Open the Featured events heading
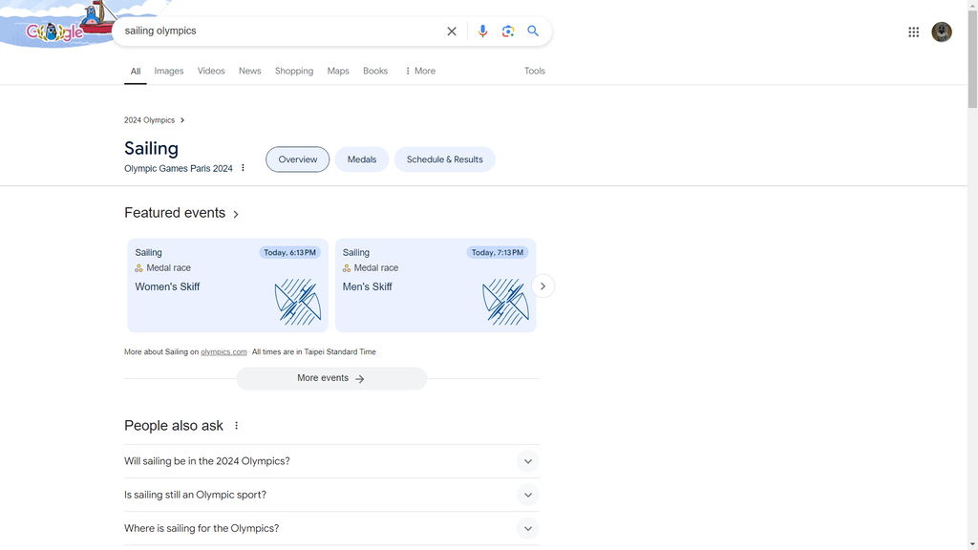Viewport: 978px width, 550px height. click(175, 213)
